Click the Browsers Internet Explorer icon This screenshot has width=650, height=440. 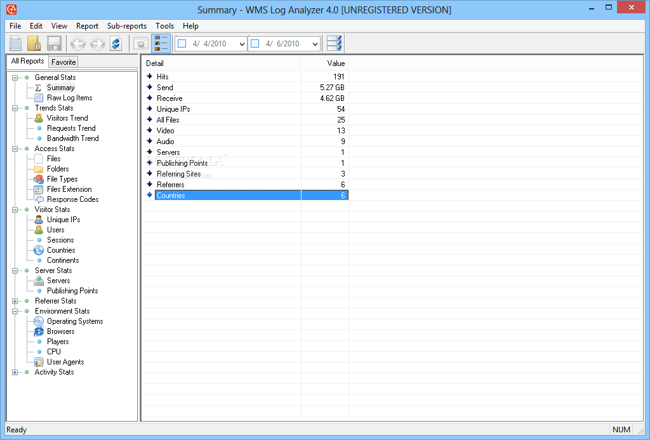click(39, 331)
